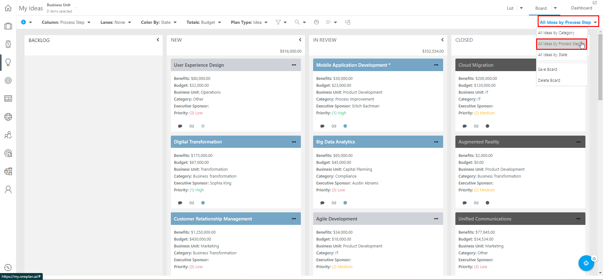
Task: Open the portfolio briefcase sidebar icon
Action: click(8, 26)
